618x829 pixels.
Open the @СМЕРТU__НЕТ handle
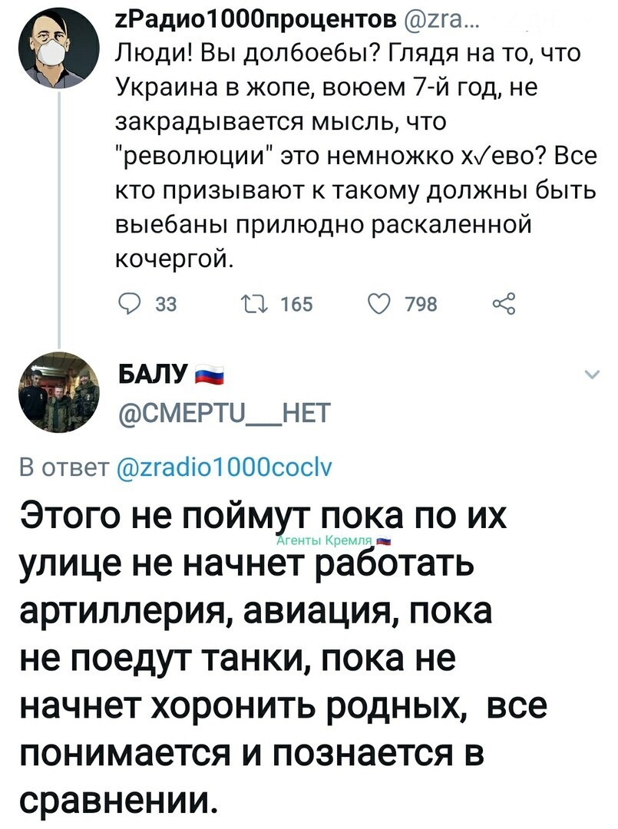(223, 413)
